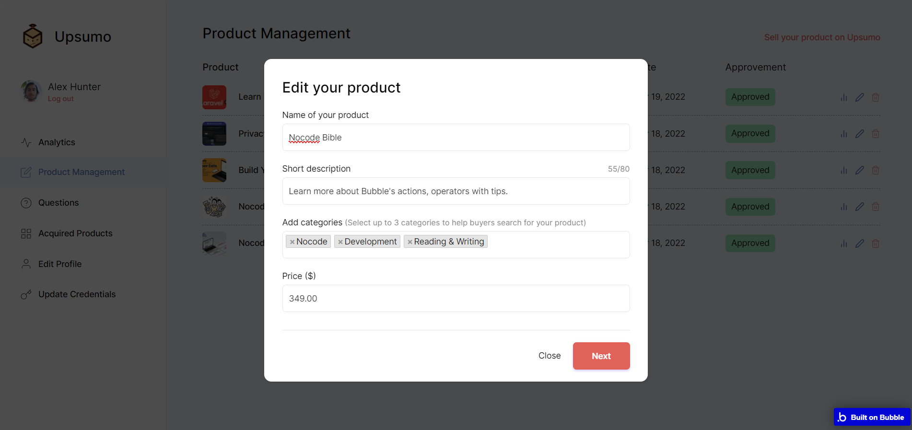Open stats icon for fourth product row

tap(844, 207)
